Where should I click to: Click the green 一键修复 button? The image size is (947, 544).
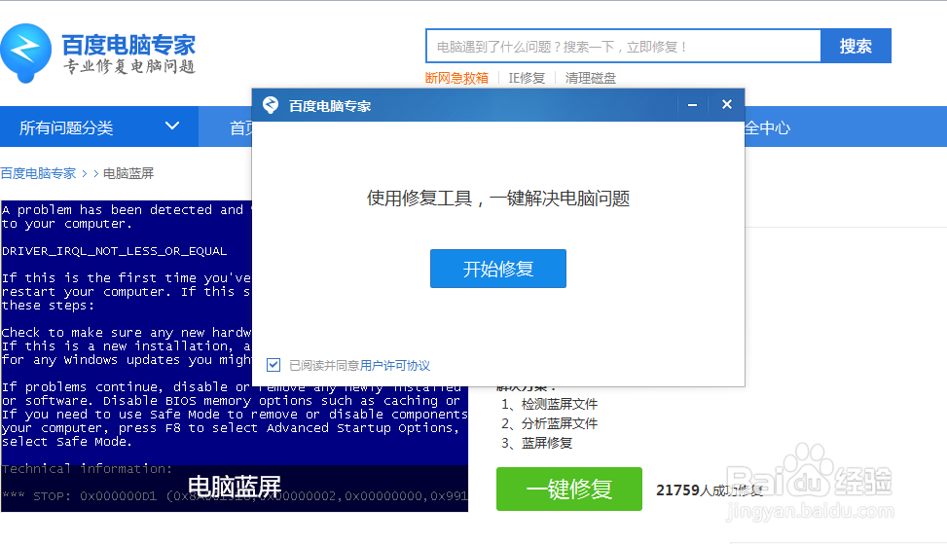[x=569, y=490]
